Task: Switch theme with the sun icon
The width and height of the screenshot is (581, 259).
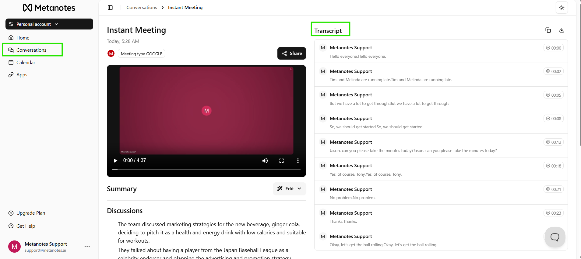Action: [562, 8]
